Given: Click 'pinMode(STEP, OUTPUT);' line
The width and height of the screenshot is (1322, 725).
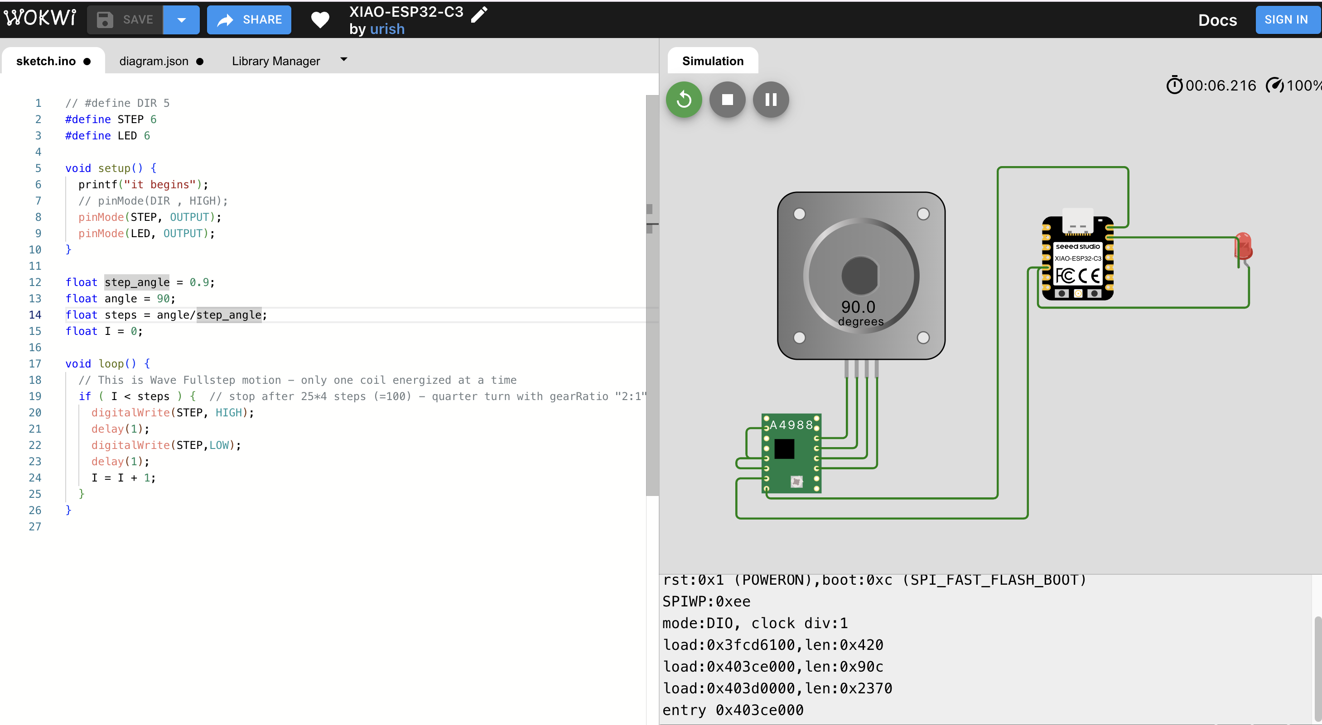Looking at the screenshot, I should tap(150, 217).
